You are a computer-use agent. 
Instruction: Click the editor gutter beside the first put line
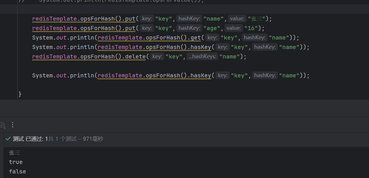pyautogui.click(x=9, y=18)
